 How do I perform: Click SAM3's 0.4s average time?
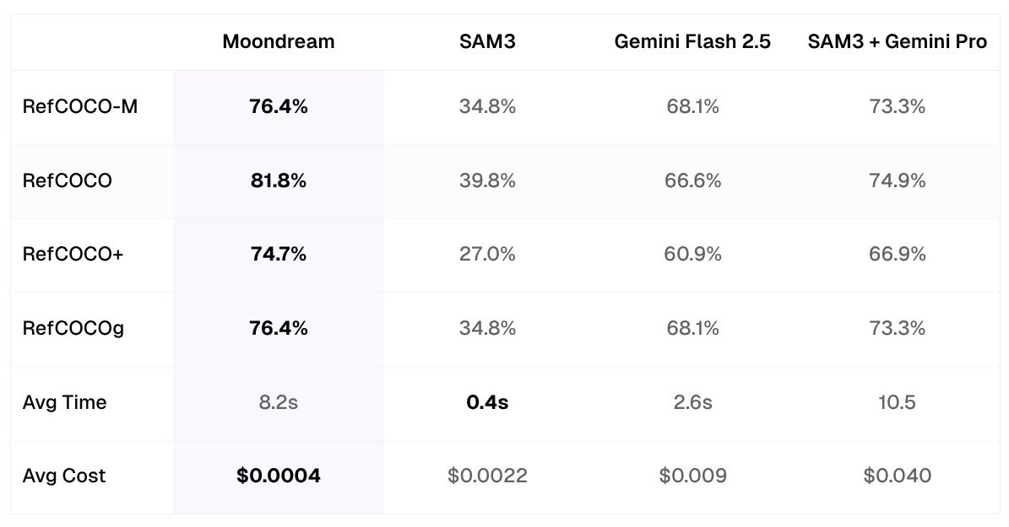[487, 402]
